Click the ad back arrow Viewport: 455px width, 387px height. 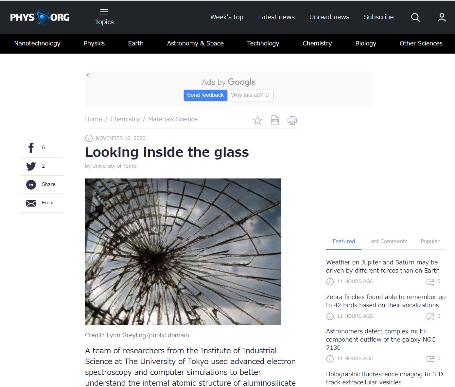click(x=88, y=75)
